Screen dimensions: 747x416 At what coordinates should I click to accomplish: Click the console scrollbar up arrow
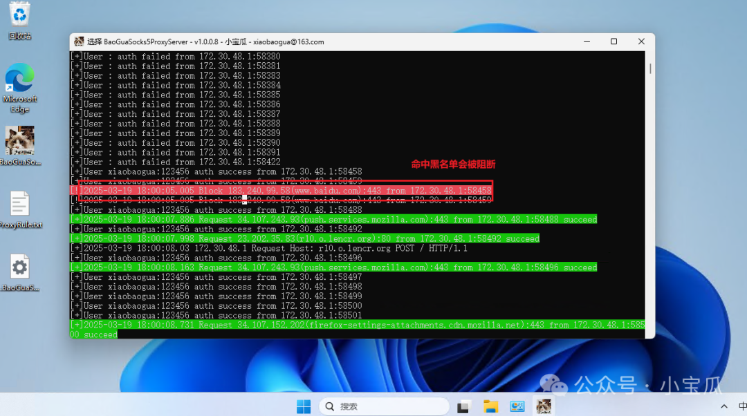point(649,55)
